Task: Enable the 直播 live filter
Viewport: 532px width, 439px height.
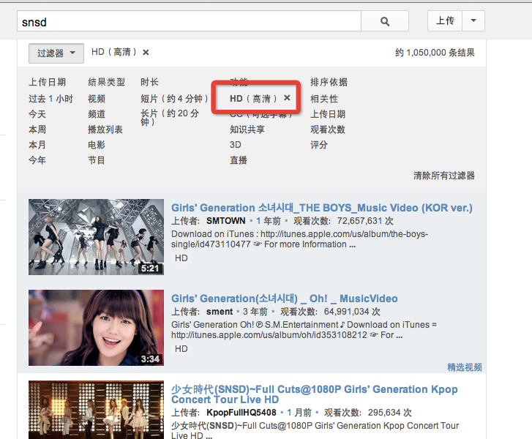Action: pos(239,160)
